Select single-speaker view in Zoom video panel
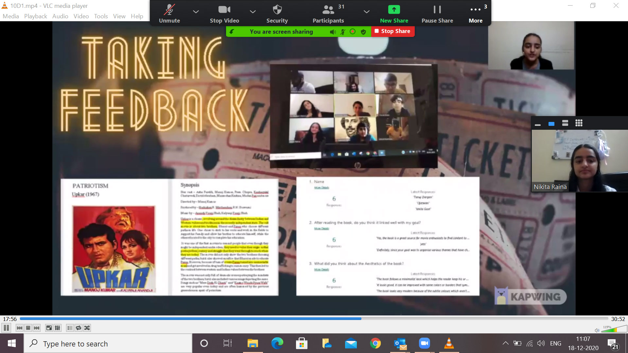This screenshot has height=353, width=628. click(551, 124)
